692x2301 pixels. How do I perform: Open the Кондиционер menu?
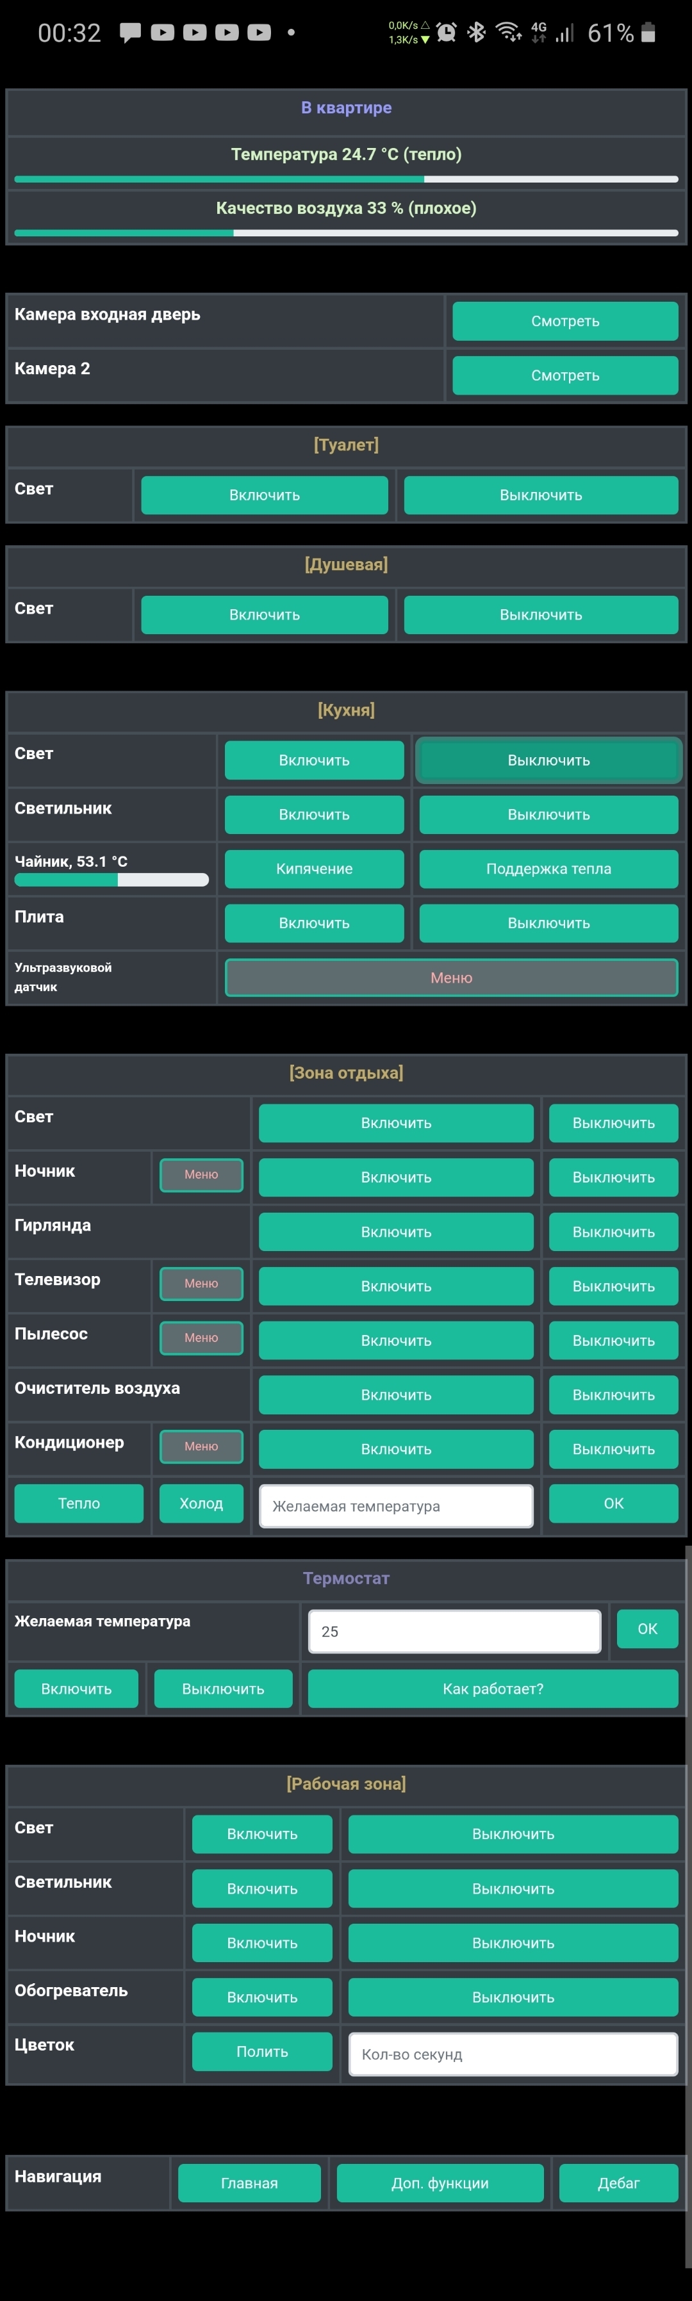click(x=201, y=1446)
